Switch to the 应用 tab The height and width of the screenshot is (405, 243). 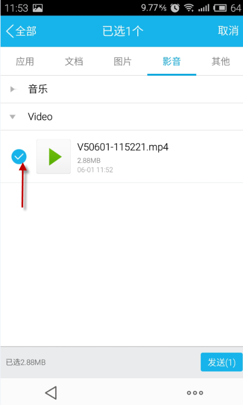[x=25, y=62]
